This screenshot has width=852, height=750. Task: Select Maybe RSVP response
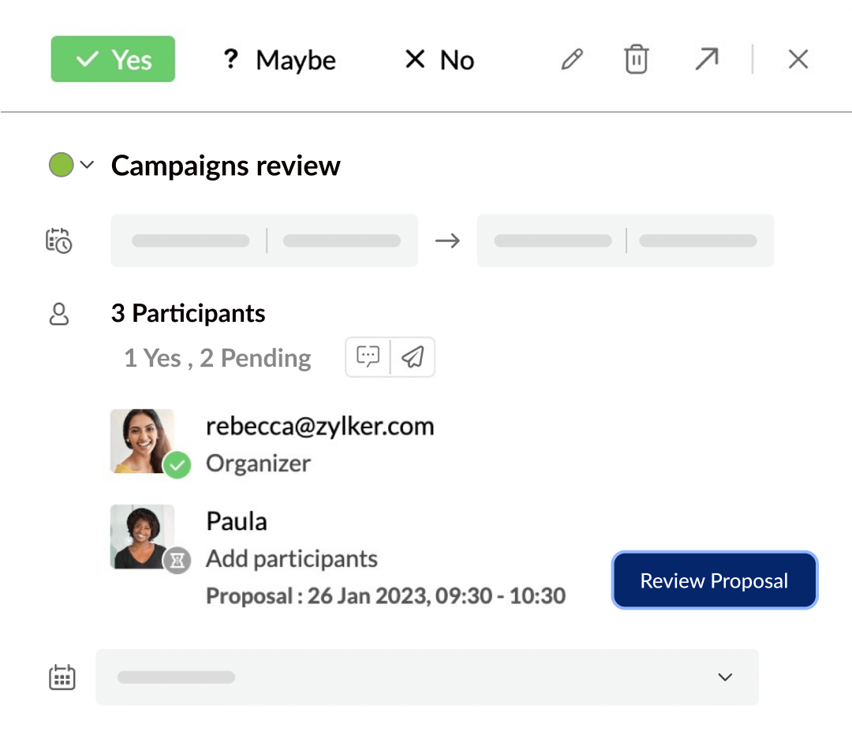point(279,60)
